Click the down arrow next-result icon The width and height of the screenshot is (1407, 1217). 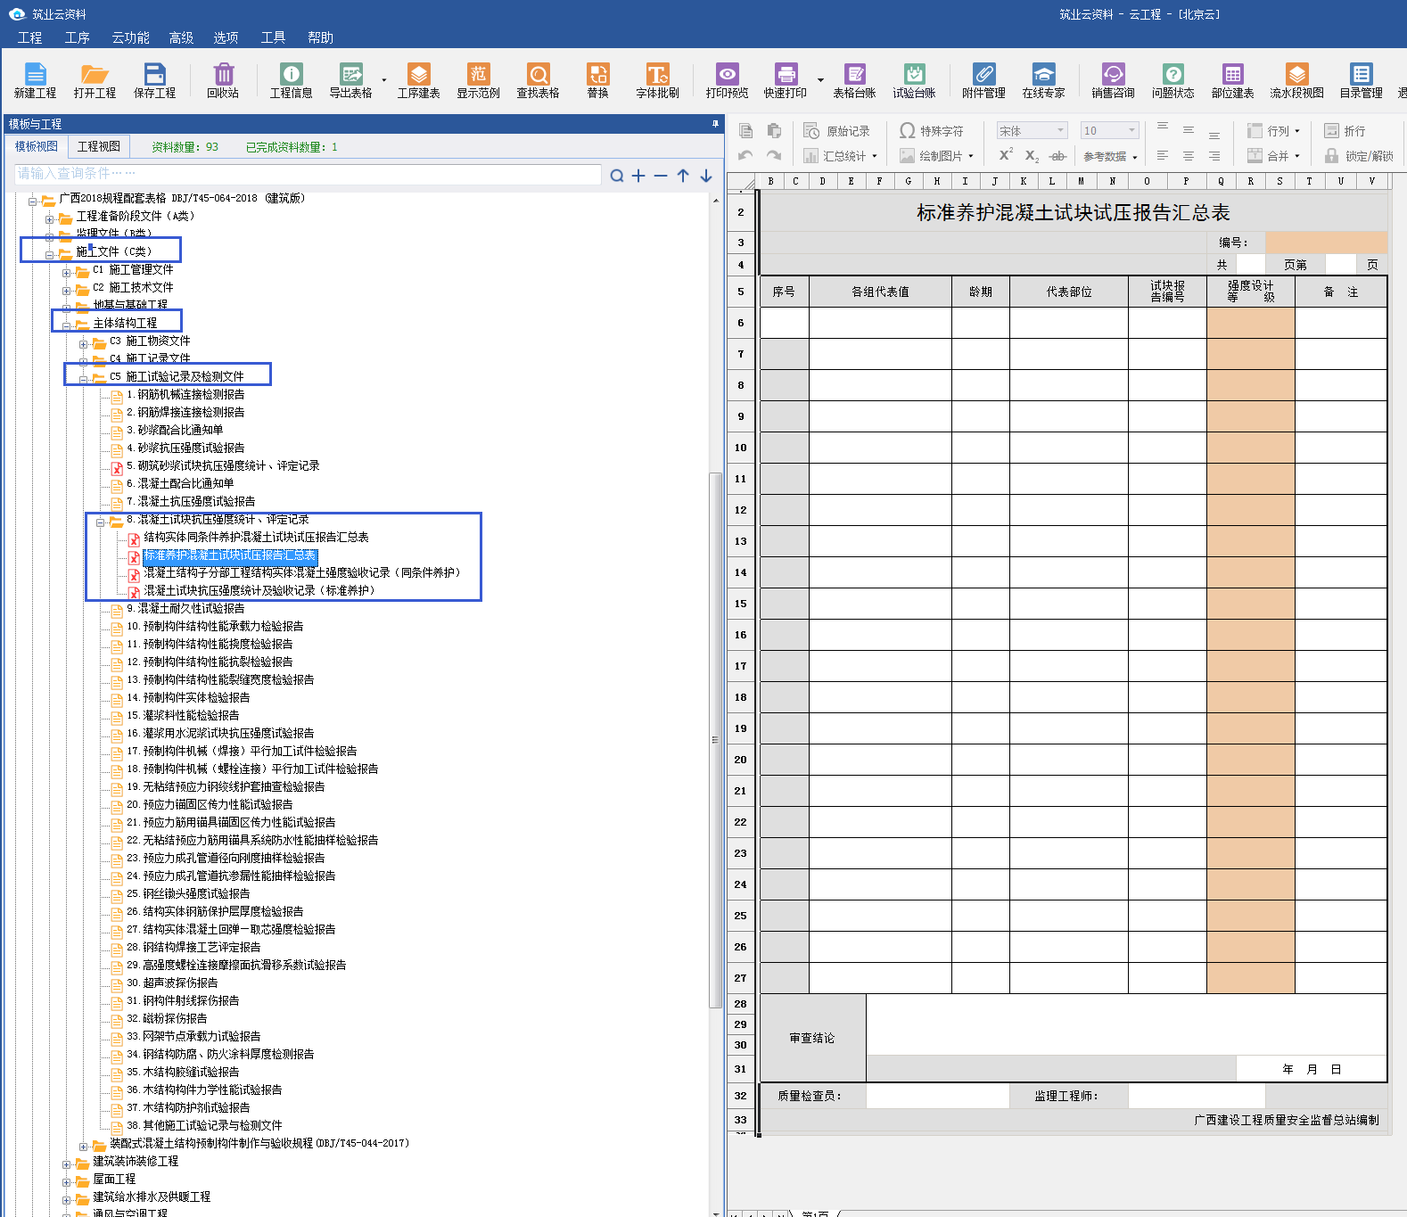tap(705, 176)
